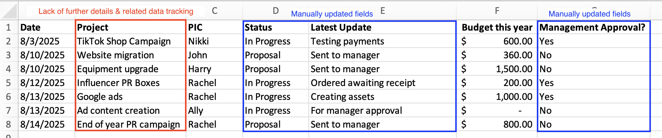The image size is (662, 138).
Task: Select the PIC cell containing Ally
Action: [x=214, y=111]
